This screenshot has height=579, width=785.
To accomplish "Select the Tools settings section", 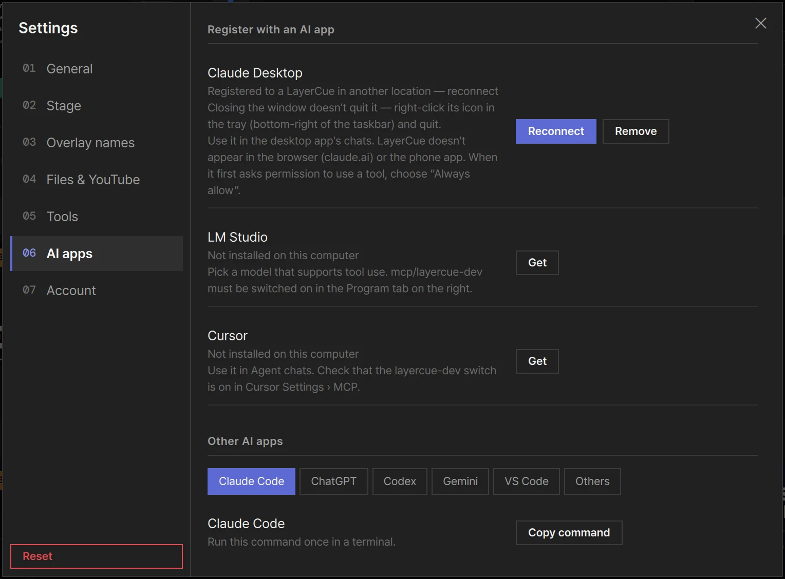I will (97, 217).
